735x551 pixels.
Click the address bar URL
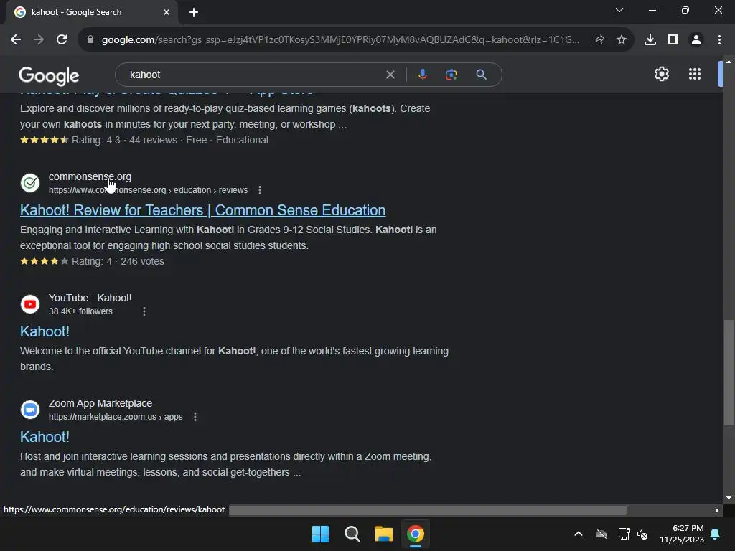[x=340, y=40]
